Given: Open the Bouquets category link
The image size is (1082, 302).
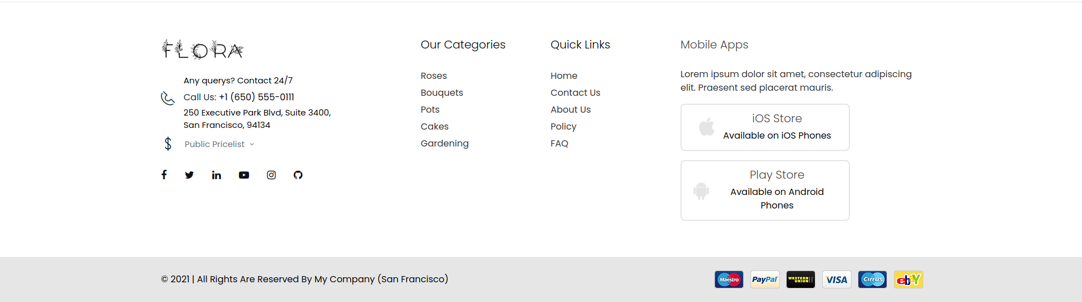Looking at the screenshot, I should tap(442, 93).
